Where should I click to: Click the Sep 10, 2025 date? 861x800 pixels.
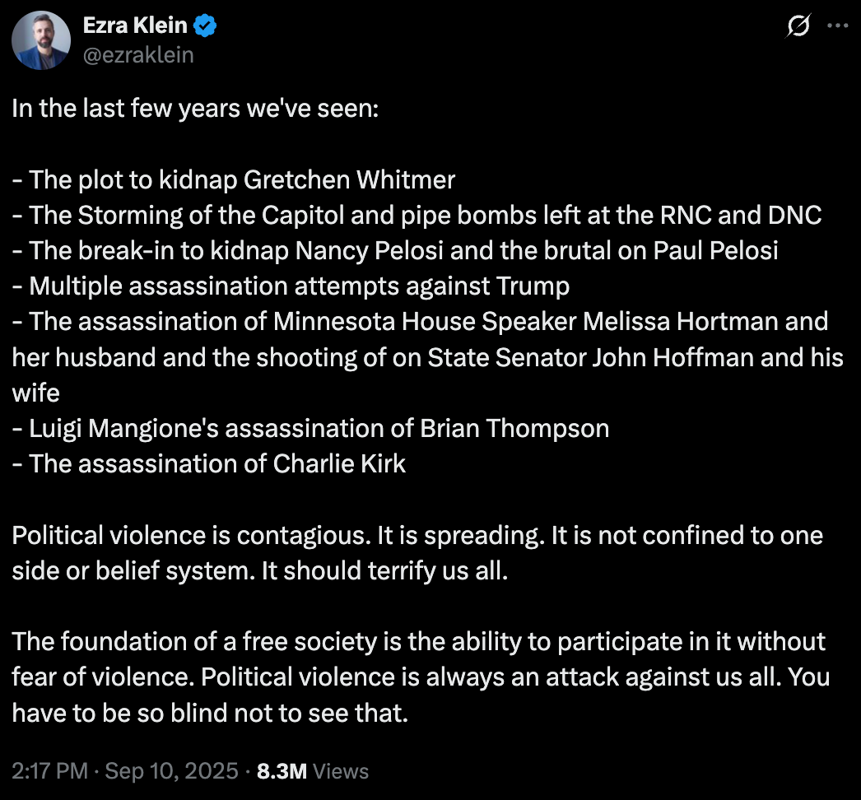[x=171, y=771]
